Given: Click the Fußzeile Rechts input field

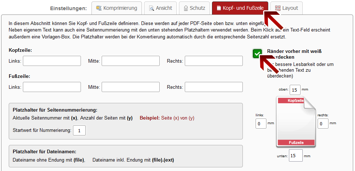Looking at the screenshot, I should (214, 87).
